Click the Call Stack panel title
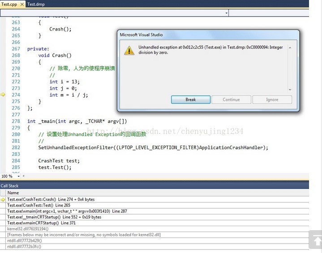 coord(9,186)
